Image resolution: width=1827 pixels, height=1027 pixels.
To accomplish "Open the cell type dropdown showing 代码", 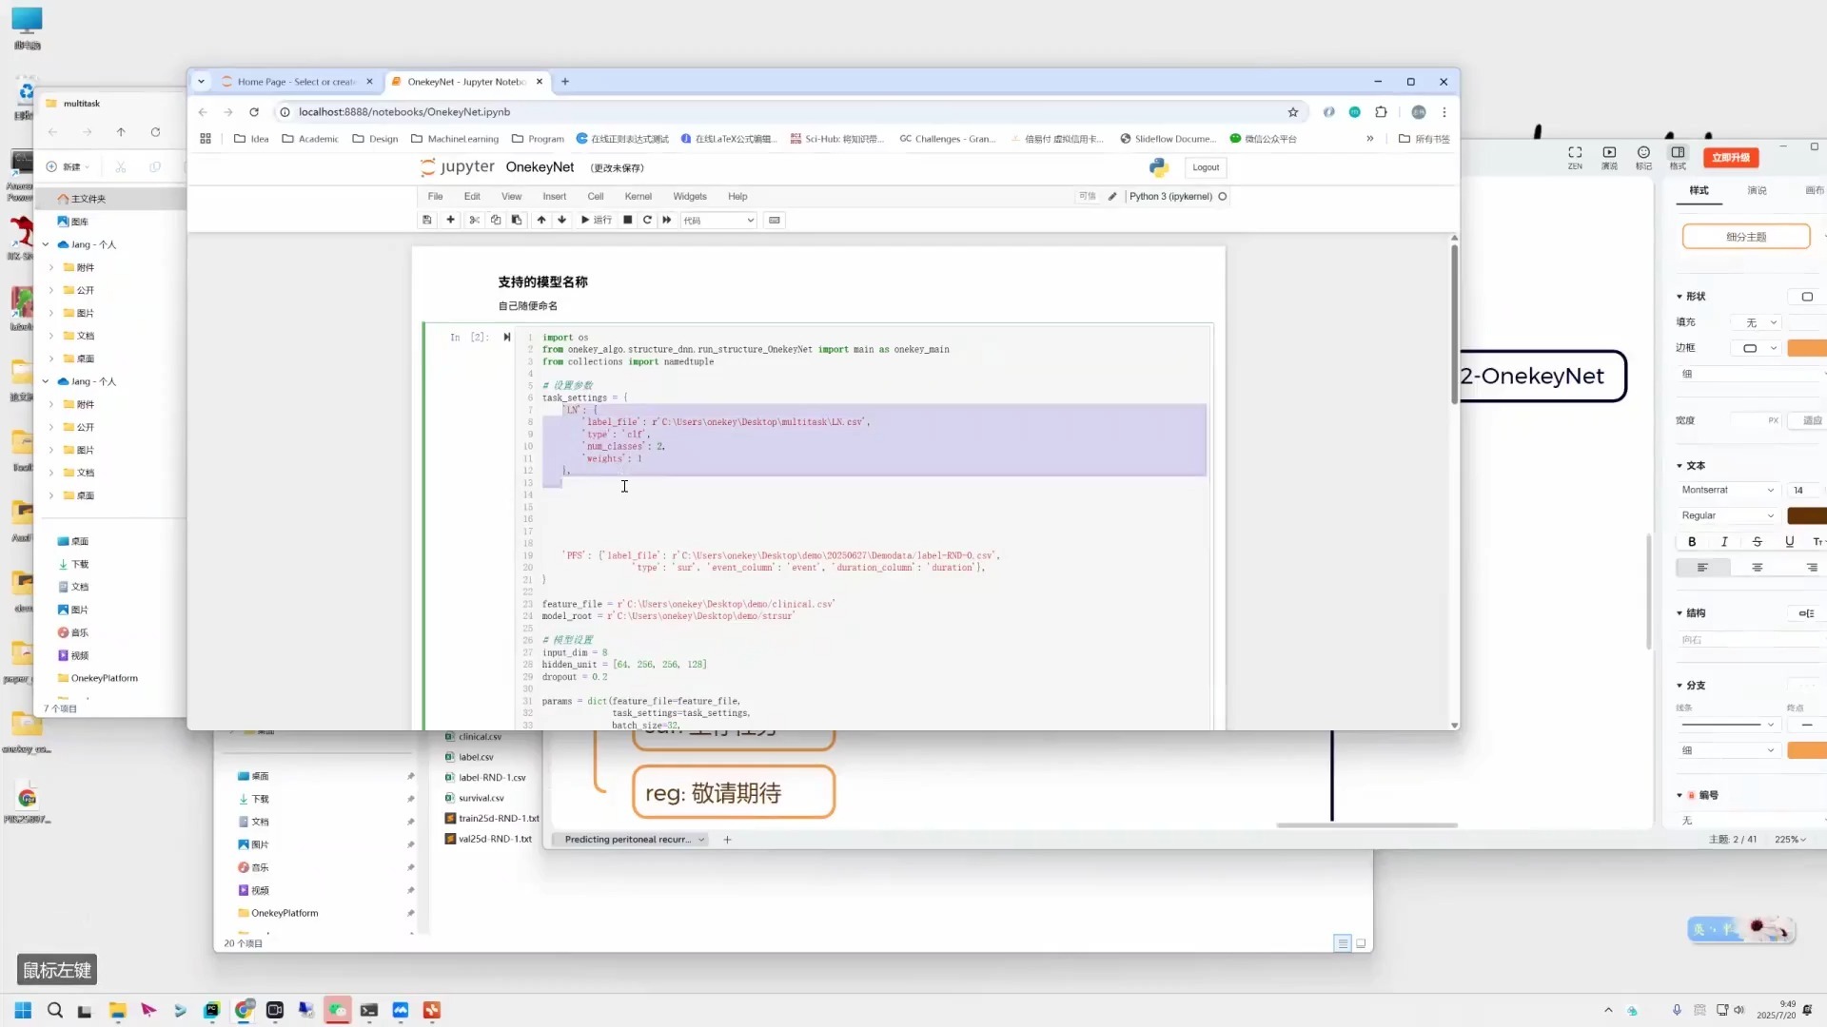I will [x=718, y=221].
